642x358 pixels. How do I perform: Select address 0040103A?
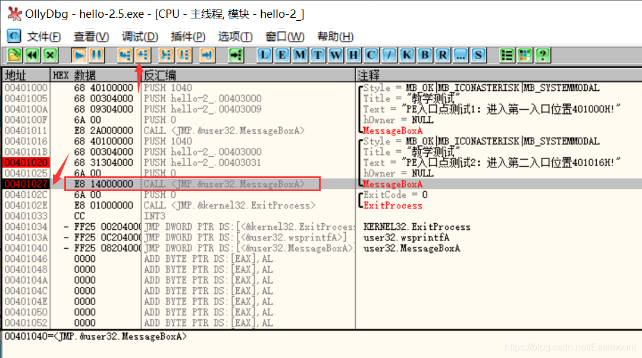(x=26, y=237)
